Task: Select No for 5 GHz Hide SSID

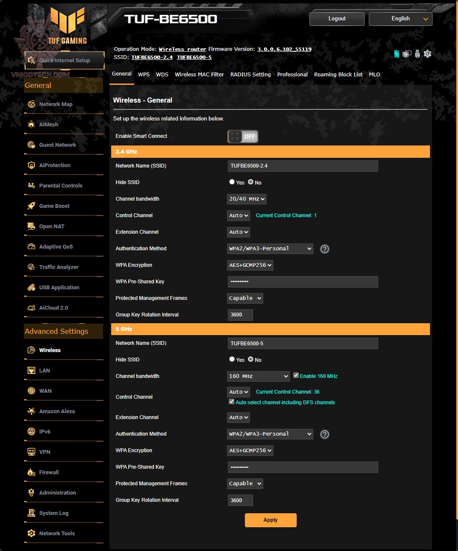Action: pyautogui.click(x=250, y=359)
